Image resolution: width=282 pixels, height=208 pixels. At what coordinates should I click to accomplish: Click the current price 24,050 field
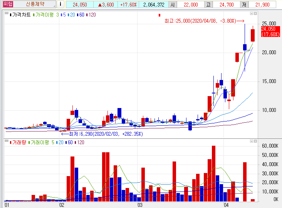80,5
